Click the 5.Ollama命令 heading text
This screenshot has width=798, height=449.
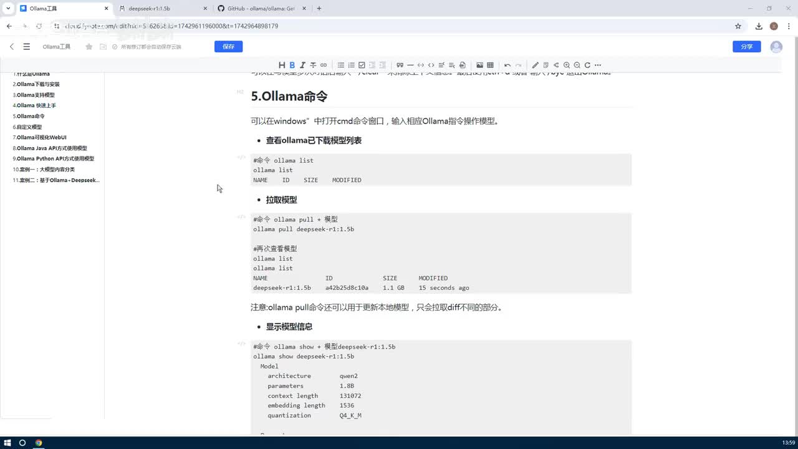pyautogui.click(x=289, y=96)
